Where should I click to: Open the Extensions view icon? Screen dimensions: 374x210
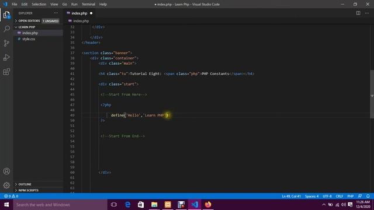point(6,72)
